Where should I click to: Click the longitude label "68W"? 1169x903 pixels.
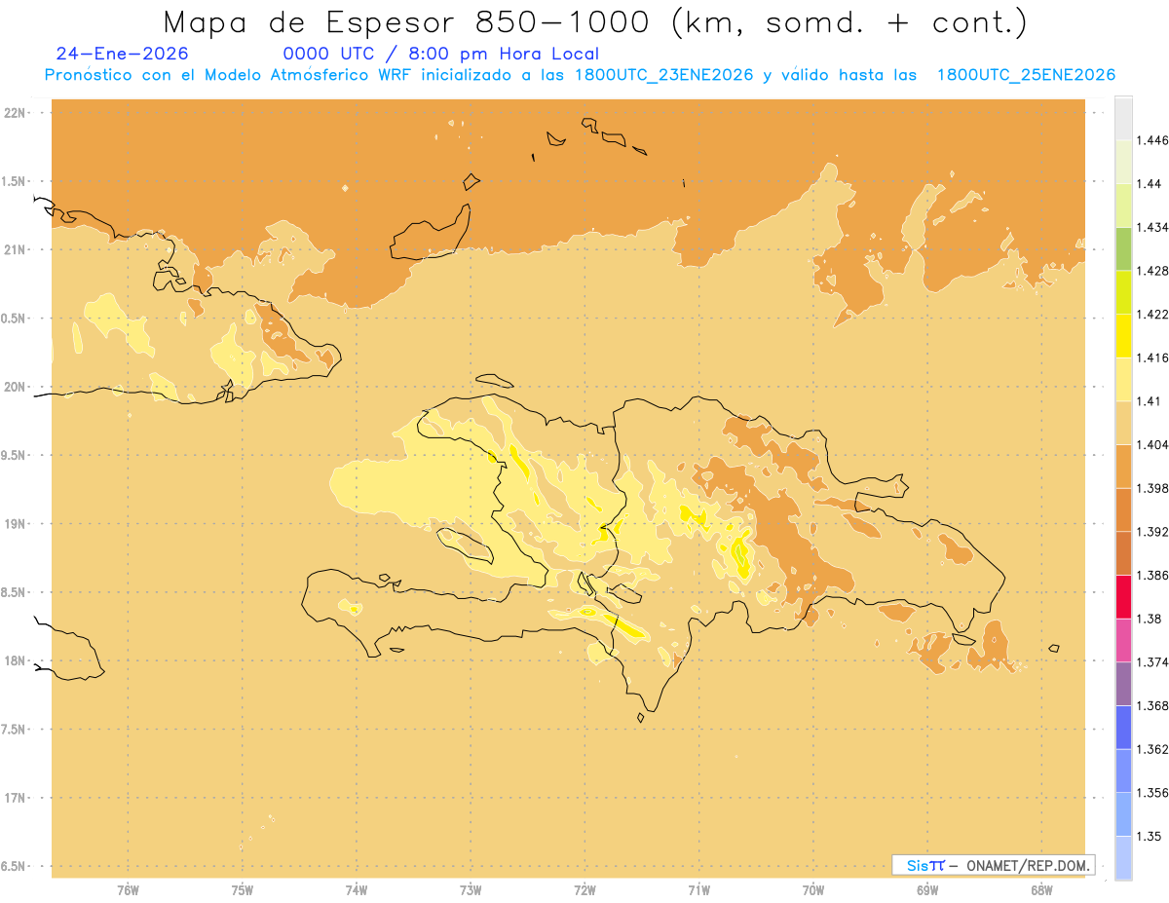1041,890
